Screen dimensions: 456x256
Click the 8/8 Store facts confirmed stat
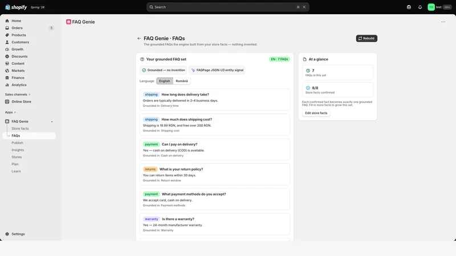click(337, 90)
